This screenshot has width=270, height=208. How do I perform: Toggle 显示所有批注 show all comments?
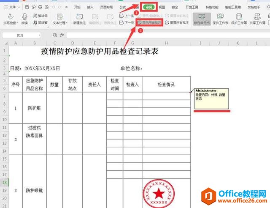(x=149, y=22)
